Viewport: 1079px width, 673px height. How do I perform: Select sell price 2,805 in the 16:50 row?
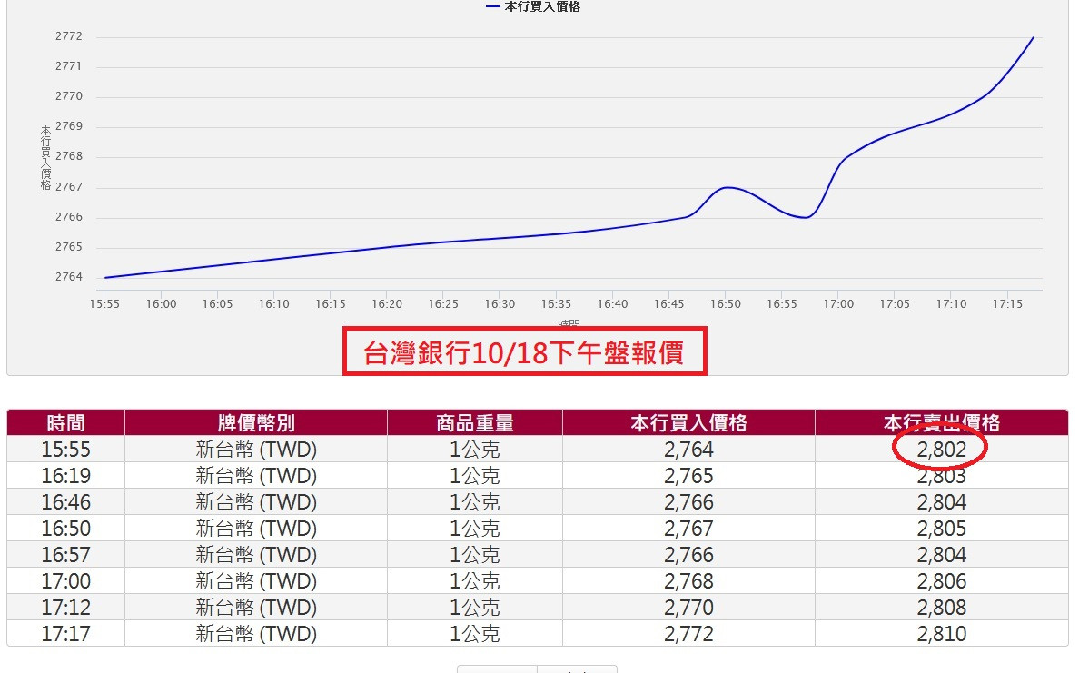(941, 529)
